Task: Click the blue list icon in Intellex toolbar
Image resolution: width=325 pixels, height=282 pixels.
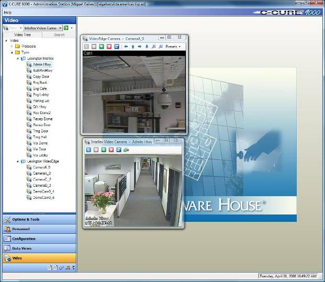Action: [x=88, y=150]
